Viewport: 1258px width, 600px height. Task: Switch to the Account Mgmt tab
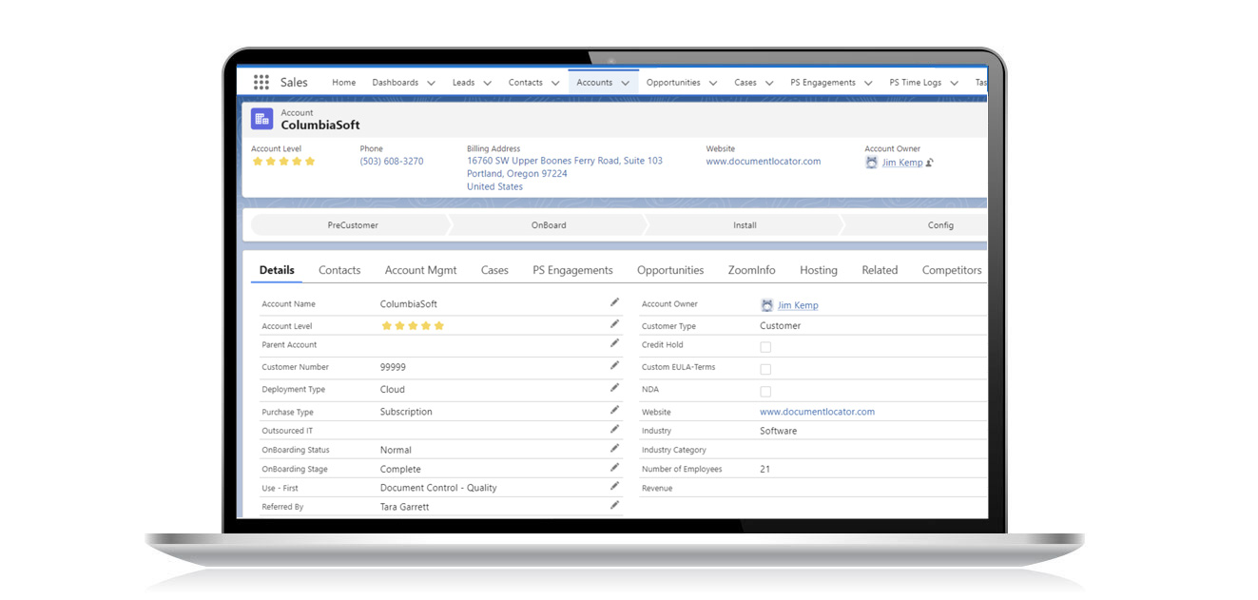[420, 270]
